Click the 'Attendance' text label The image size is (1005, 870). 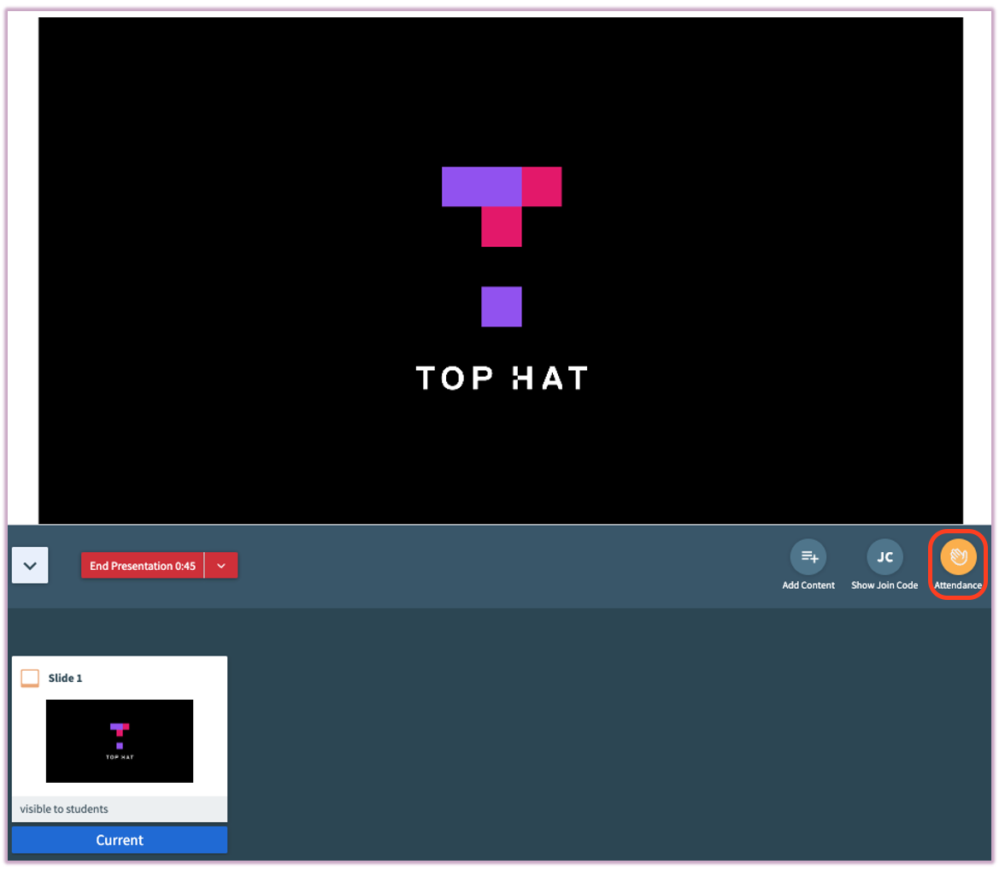(x=958, y=585)
